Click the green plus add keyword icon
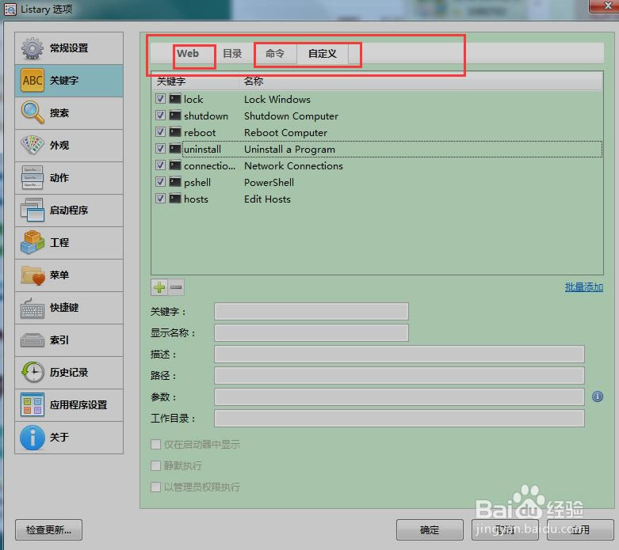This screenshot has width=619, height=550. tap(159, 287)
